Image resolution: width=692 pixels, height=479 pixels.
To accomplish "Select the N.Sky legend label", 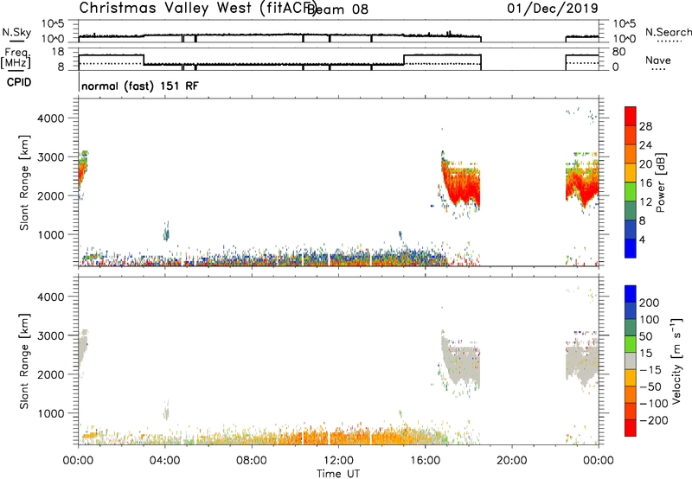I will (x=16, y=32).
